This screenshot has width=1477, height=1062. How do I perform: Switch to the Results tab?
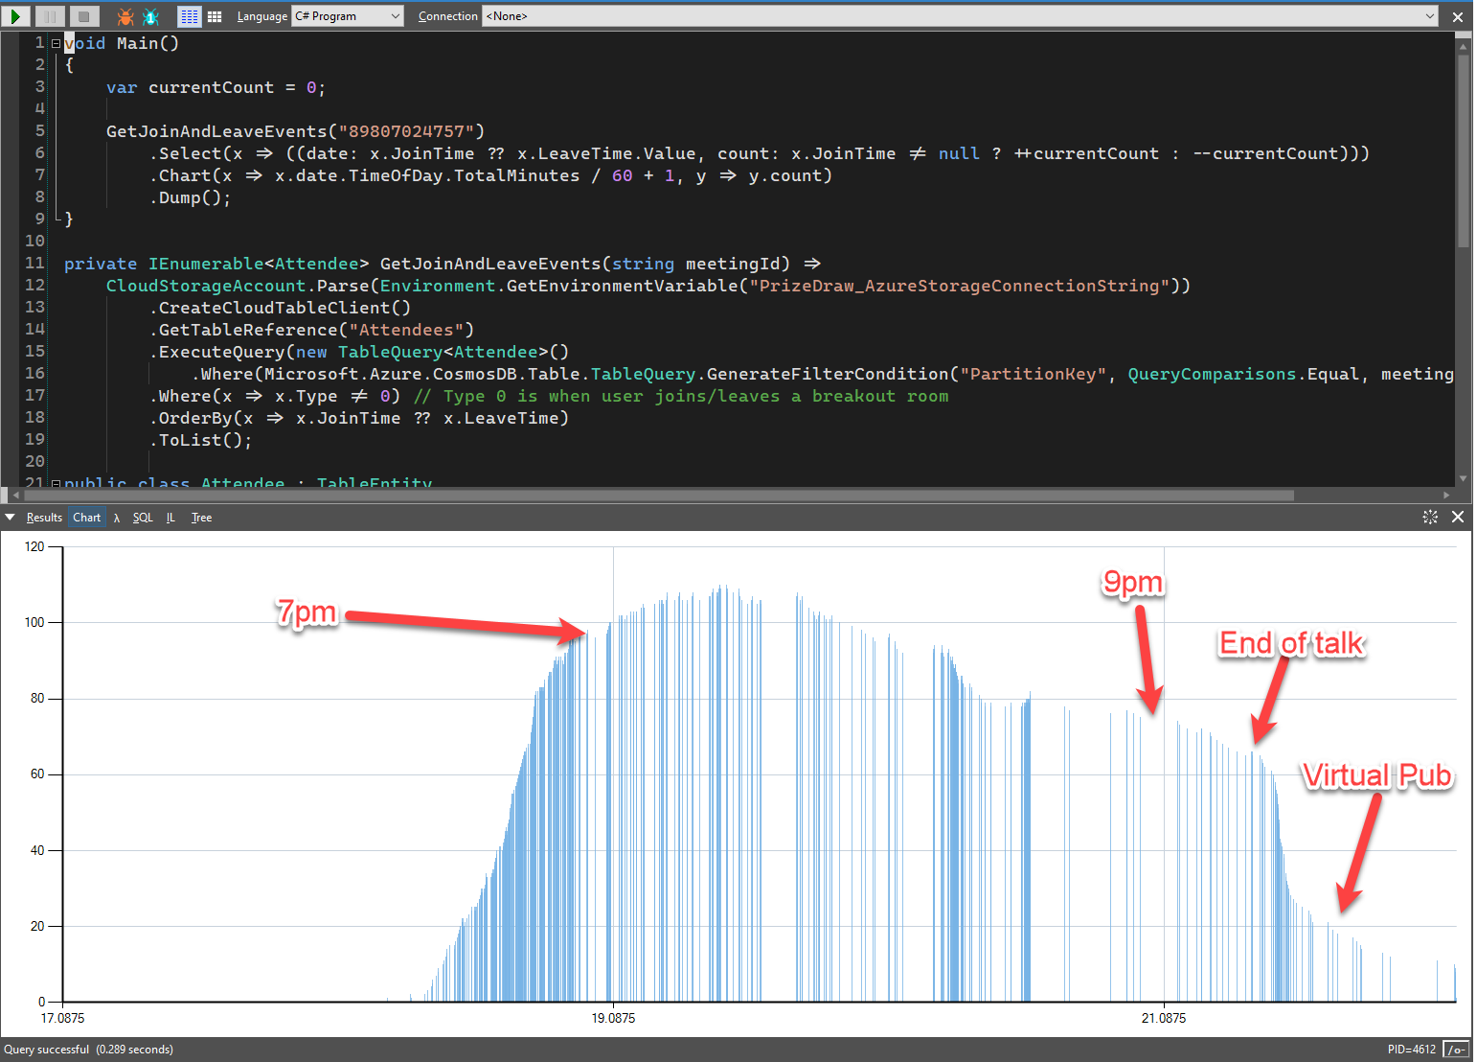pyautogui.click(x=44, y=518)
